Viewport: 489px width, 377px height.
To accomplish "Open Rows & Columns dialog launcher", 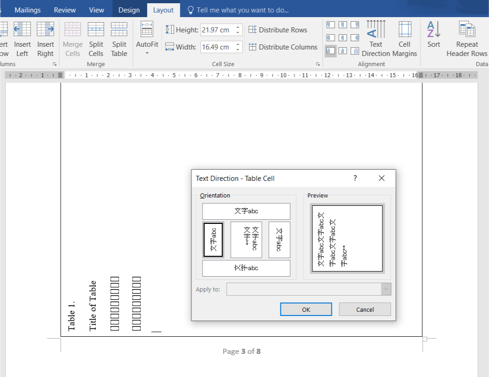I will click(55, 64).
